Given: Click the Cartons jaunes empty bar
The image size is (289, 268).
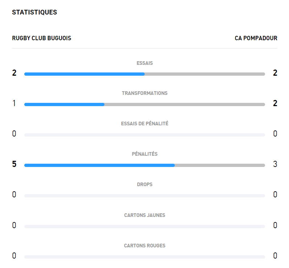Looking at the screenshot, I should tap(144, 226).
